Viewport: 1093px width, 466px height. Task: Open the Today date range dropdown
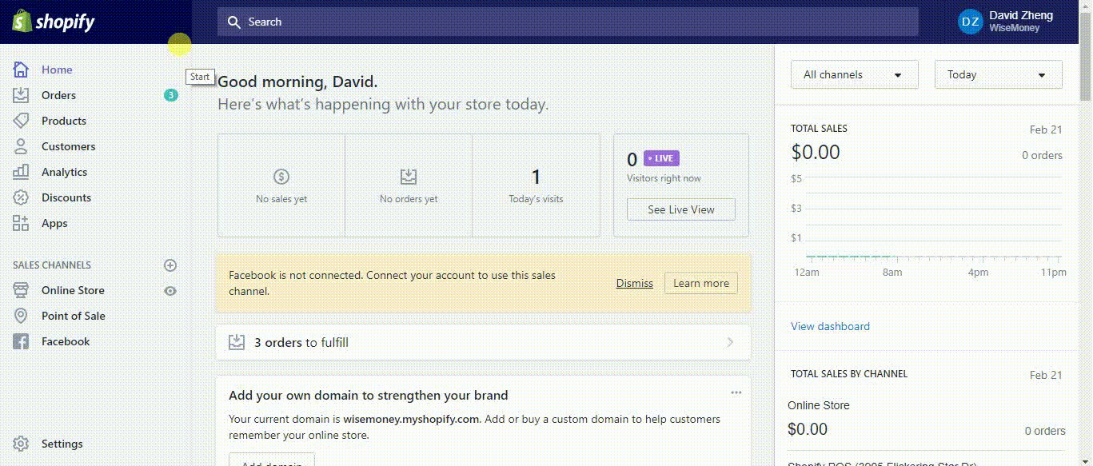(x=998, y=74)
